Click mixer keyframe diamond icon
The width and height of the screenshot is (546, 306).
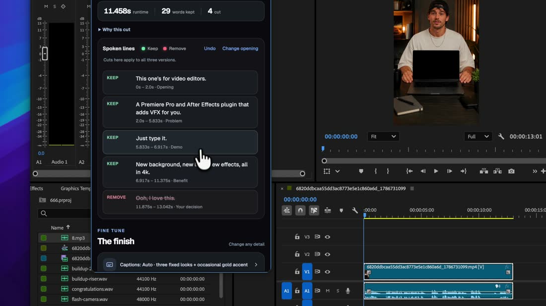(63, 6)
